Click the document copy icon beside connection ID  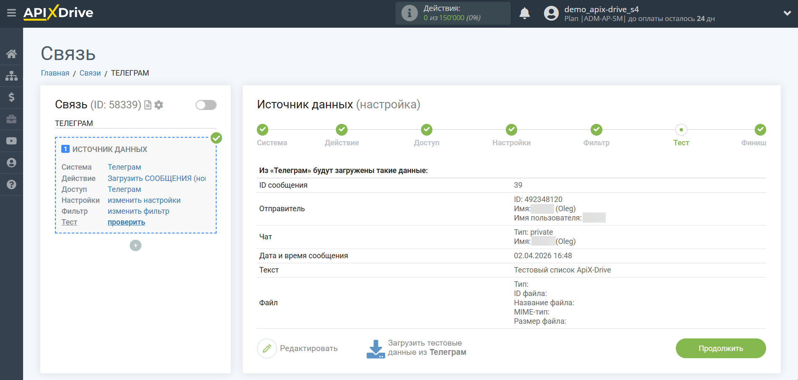click(148, 105)
